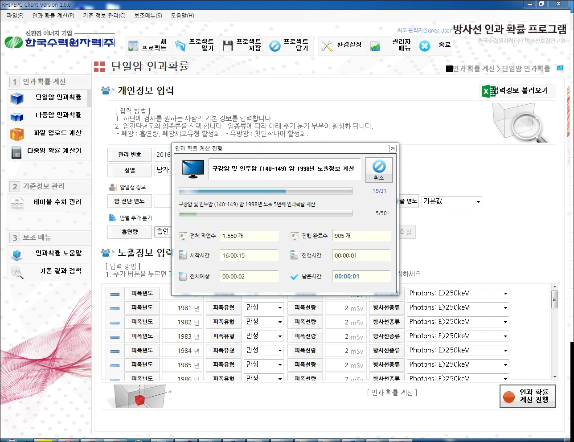Open the 기준 정보 관리(C) menu
The width and height of the screenshot is (574, 442).
pos(104,16)
